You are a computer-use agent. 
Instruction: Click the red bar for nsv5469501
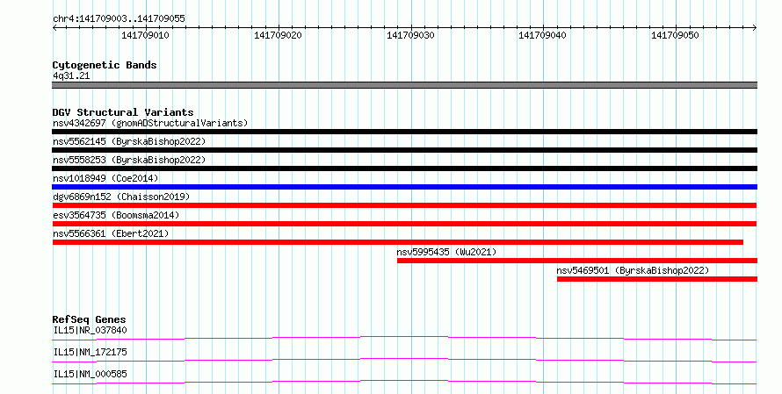657,279
